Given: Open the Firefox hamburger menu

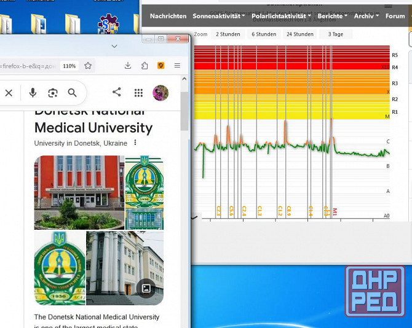Looking at the screenshot, I should pyautogui.click(x=177, y=66).
